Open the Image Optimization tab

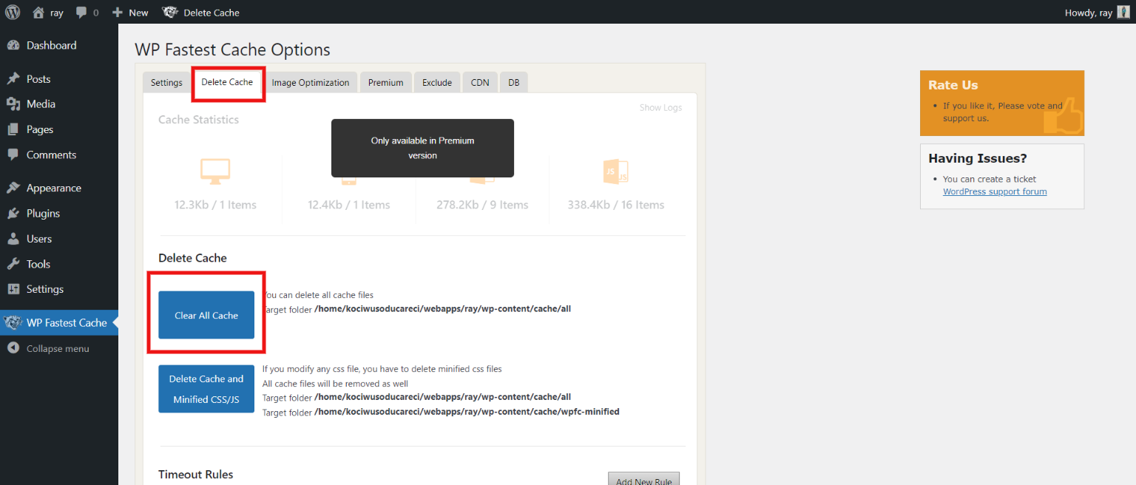click(311, 82)
